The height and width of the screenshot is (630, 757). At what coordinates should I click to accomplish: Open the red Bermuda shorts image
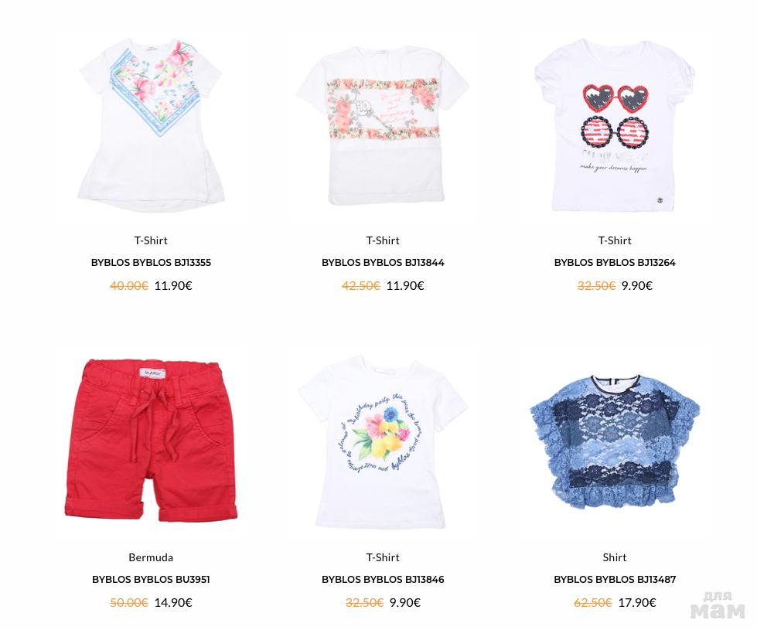coord(151,440)
